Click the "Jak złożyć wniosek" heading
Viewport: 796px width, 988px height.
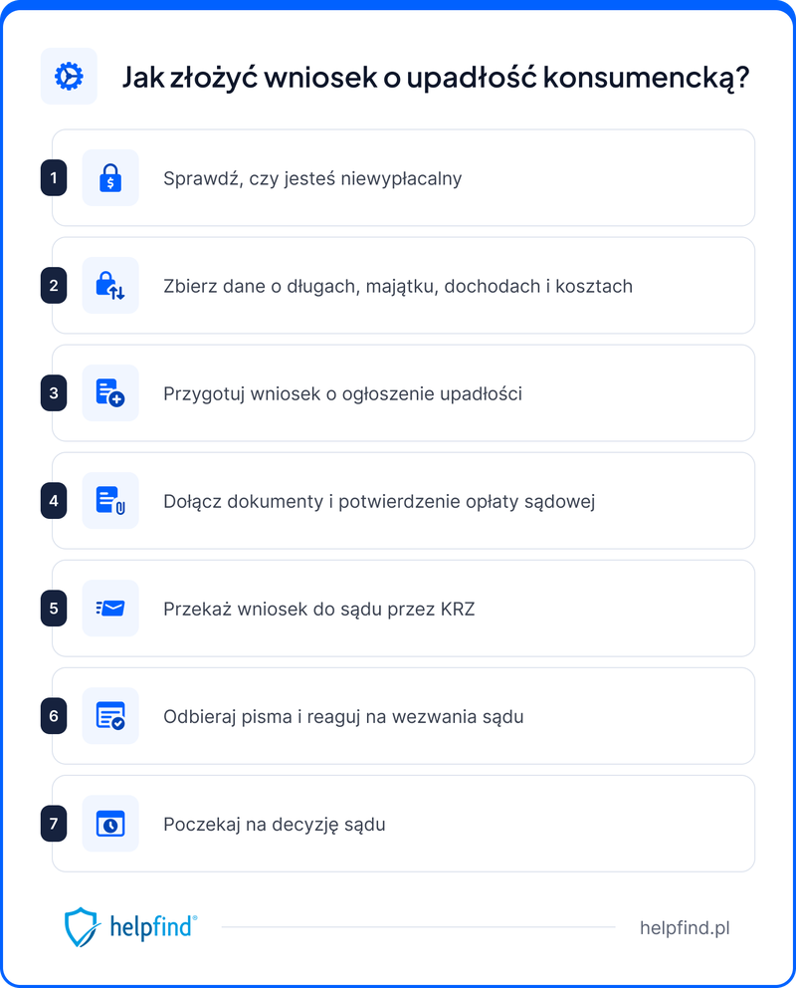435,78
